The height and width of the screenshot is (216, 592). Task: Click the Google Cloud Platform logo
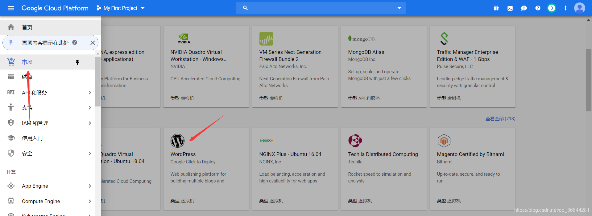tap(55, 8)
